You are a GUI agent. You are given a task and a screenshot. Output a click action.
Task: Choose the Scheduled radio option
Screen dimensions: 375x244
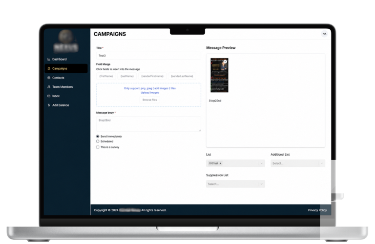pos(98,141)
